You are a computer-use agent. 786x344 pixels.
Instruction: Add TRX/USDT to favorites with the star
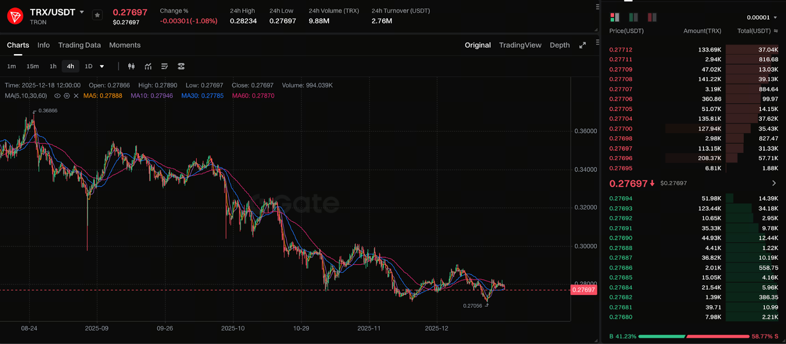coord(97,15)
